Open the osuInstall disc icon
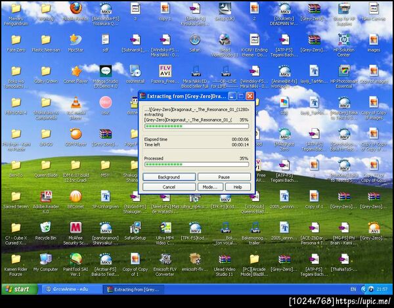The width and height of the screenshot is (394, 308). [135, 72]
